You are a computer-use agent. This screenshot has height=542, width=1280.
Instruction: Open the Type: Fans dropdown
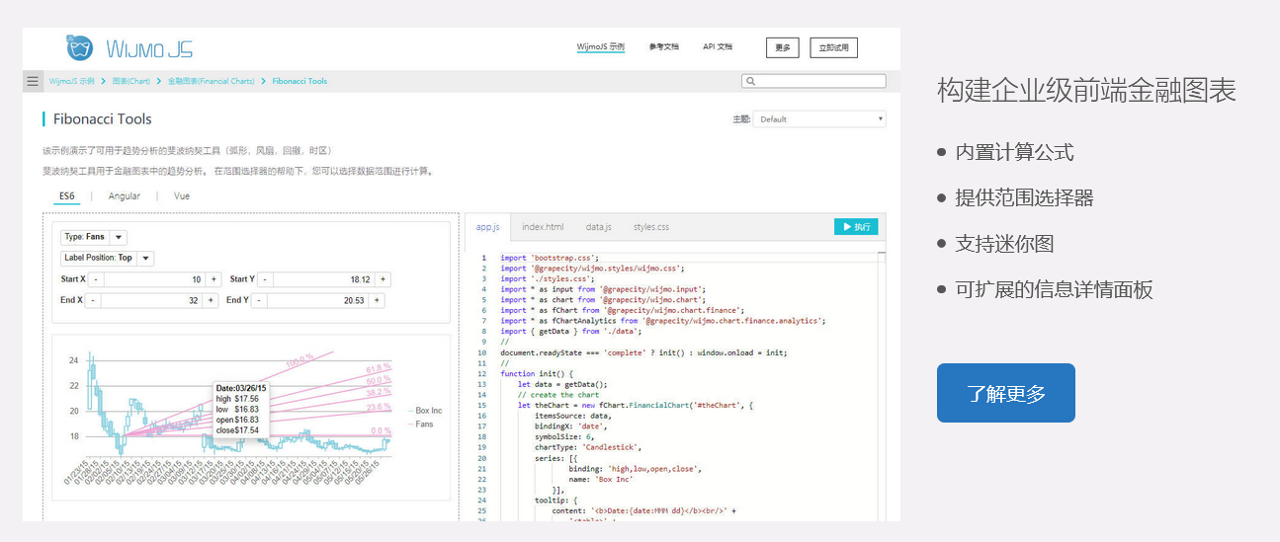pyautogui.click(x=94, y=237)
